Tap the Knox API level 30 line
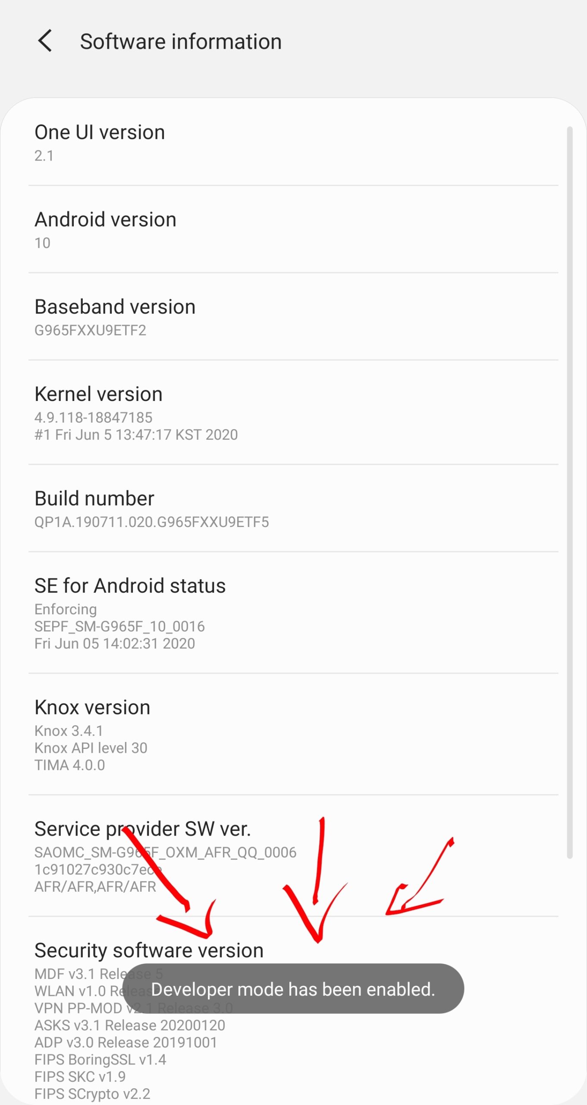587x1105 pixels. point(91,748)
